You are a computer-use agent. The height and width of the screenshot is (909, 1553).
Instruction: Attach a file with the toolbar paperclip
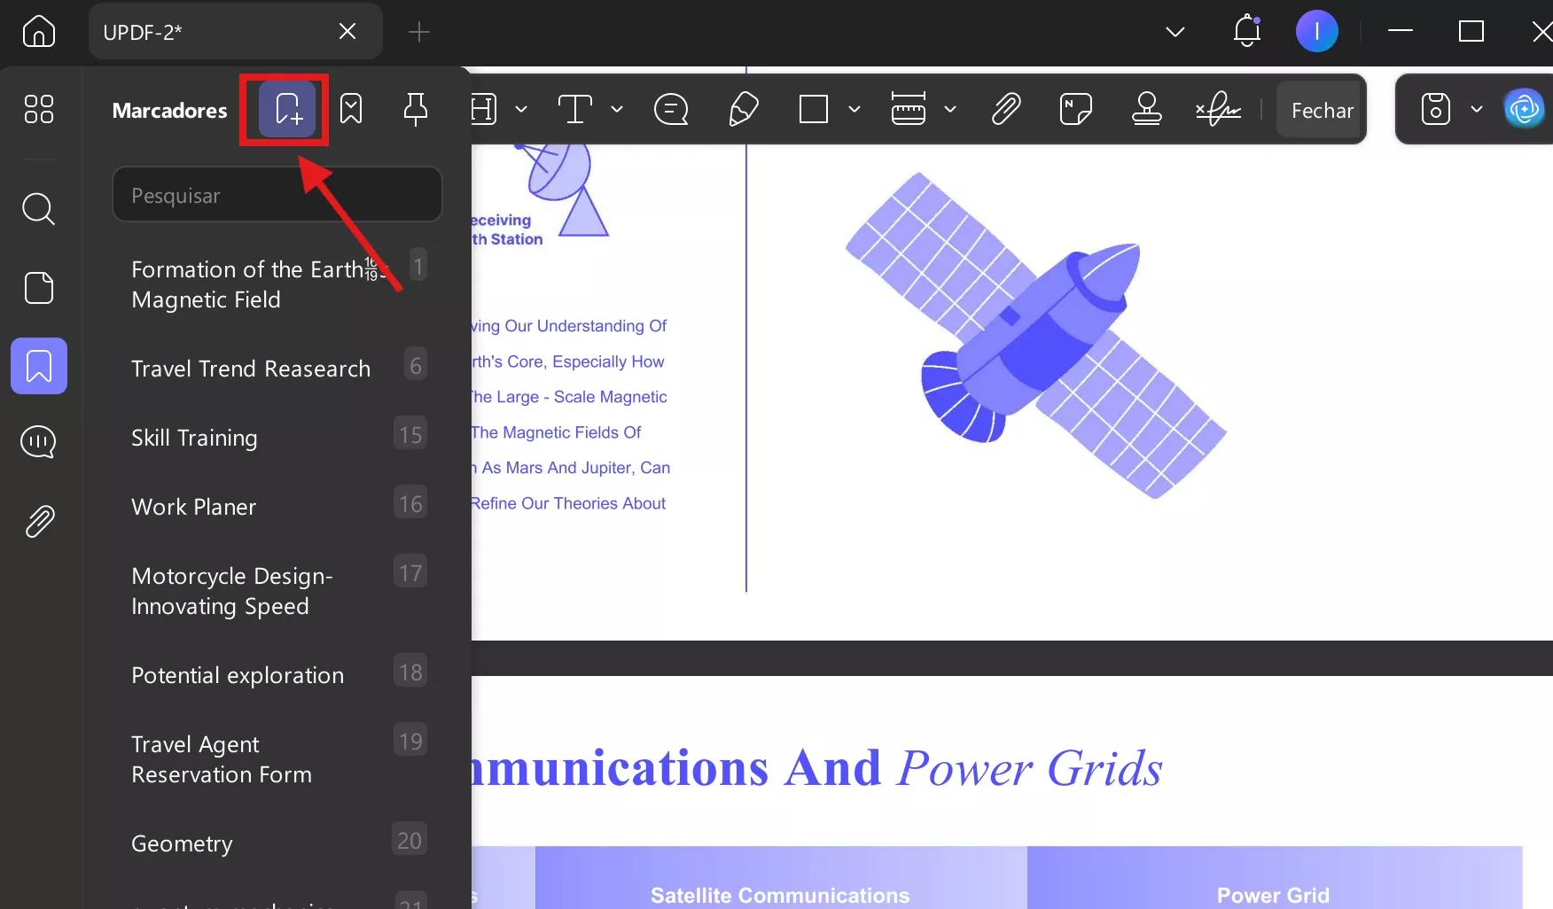click(1006, 110)
